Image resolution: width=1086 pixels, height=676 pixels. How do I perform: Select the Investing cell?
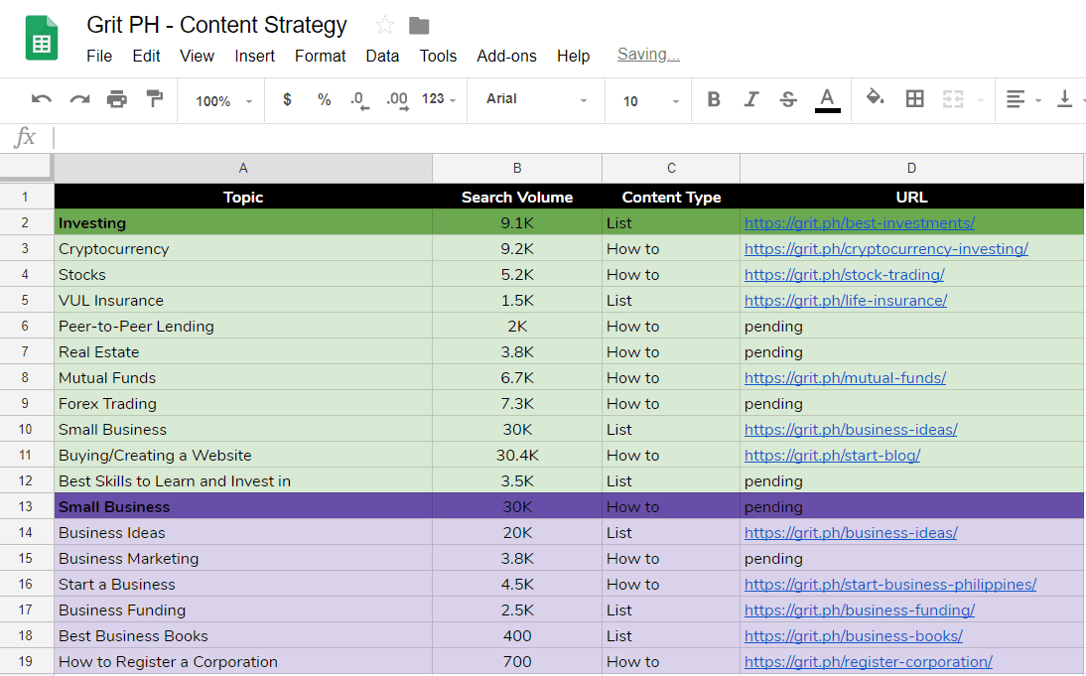tap(243, 223)
